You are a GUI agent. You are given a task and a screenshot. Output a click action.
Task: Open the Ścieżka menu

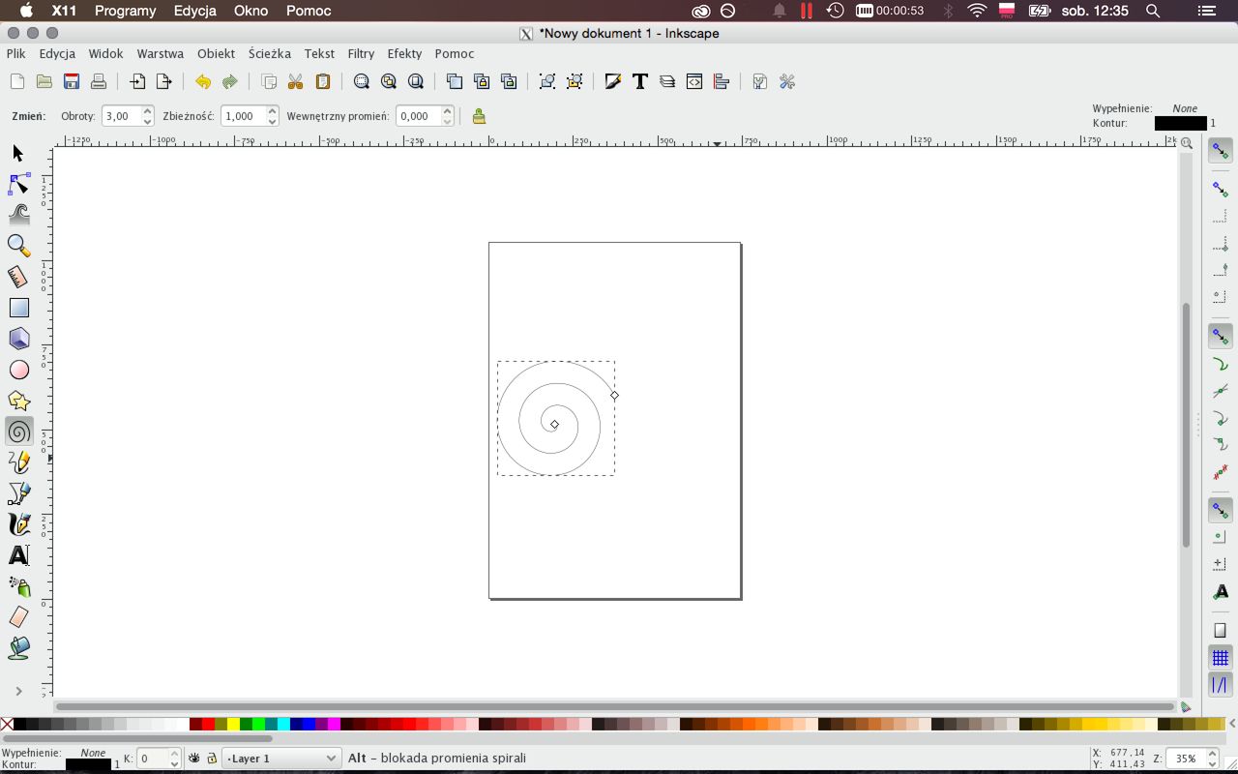pyautogui.click(x=269, y=54)
